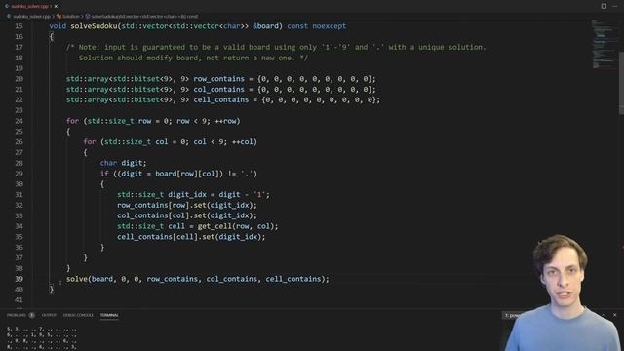The height and width of the screenshot is (351, 624).
Task: Click 'digit_idx = digit' on line 31
Action: 204,195
